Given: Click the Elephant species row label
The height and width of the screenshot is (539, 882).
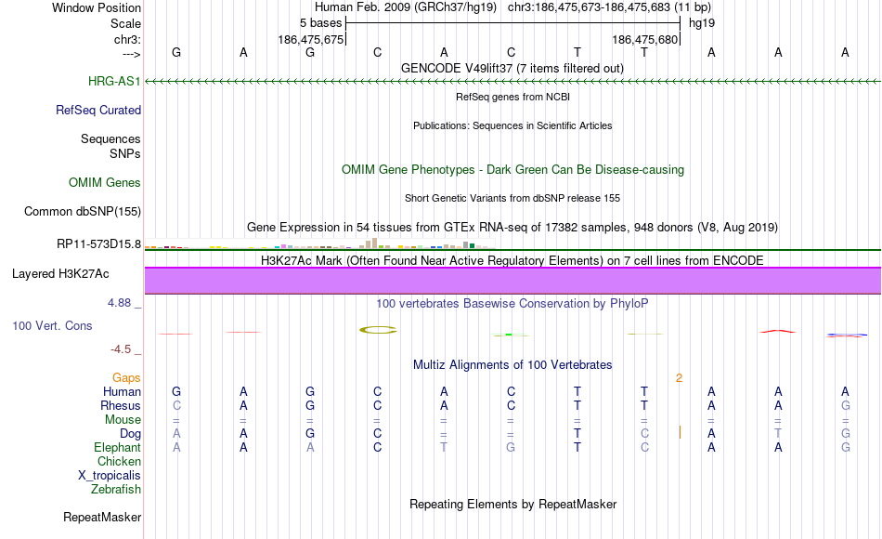Looking at the screenshot, I should [117, 447].
